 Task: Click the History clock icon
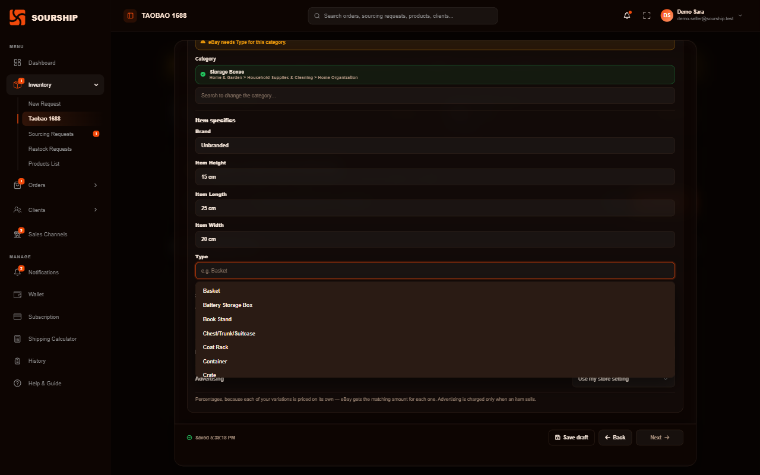pos(17,361)
